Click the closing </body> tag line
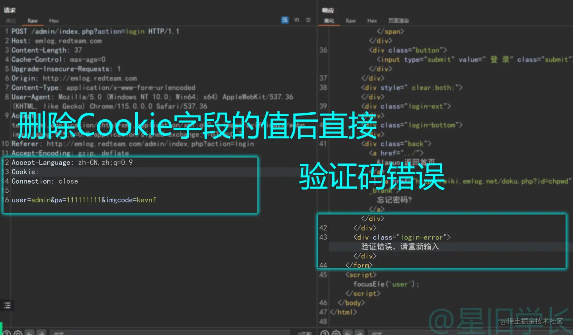 (x=351, y=303)
